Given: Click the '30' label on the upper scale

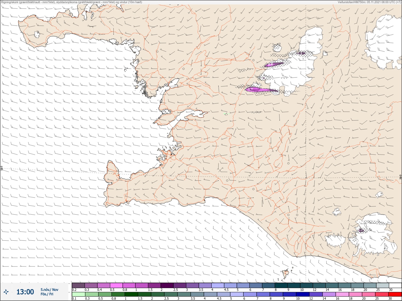Looking at the screenshot, I should [x=391, y=290].
